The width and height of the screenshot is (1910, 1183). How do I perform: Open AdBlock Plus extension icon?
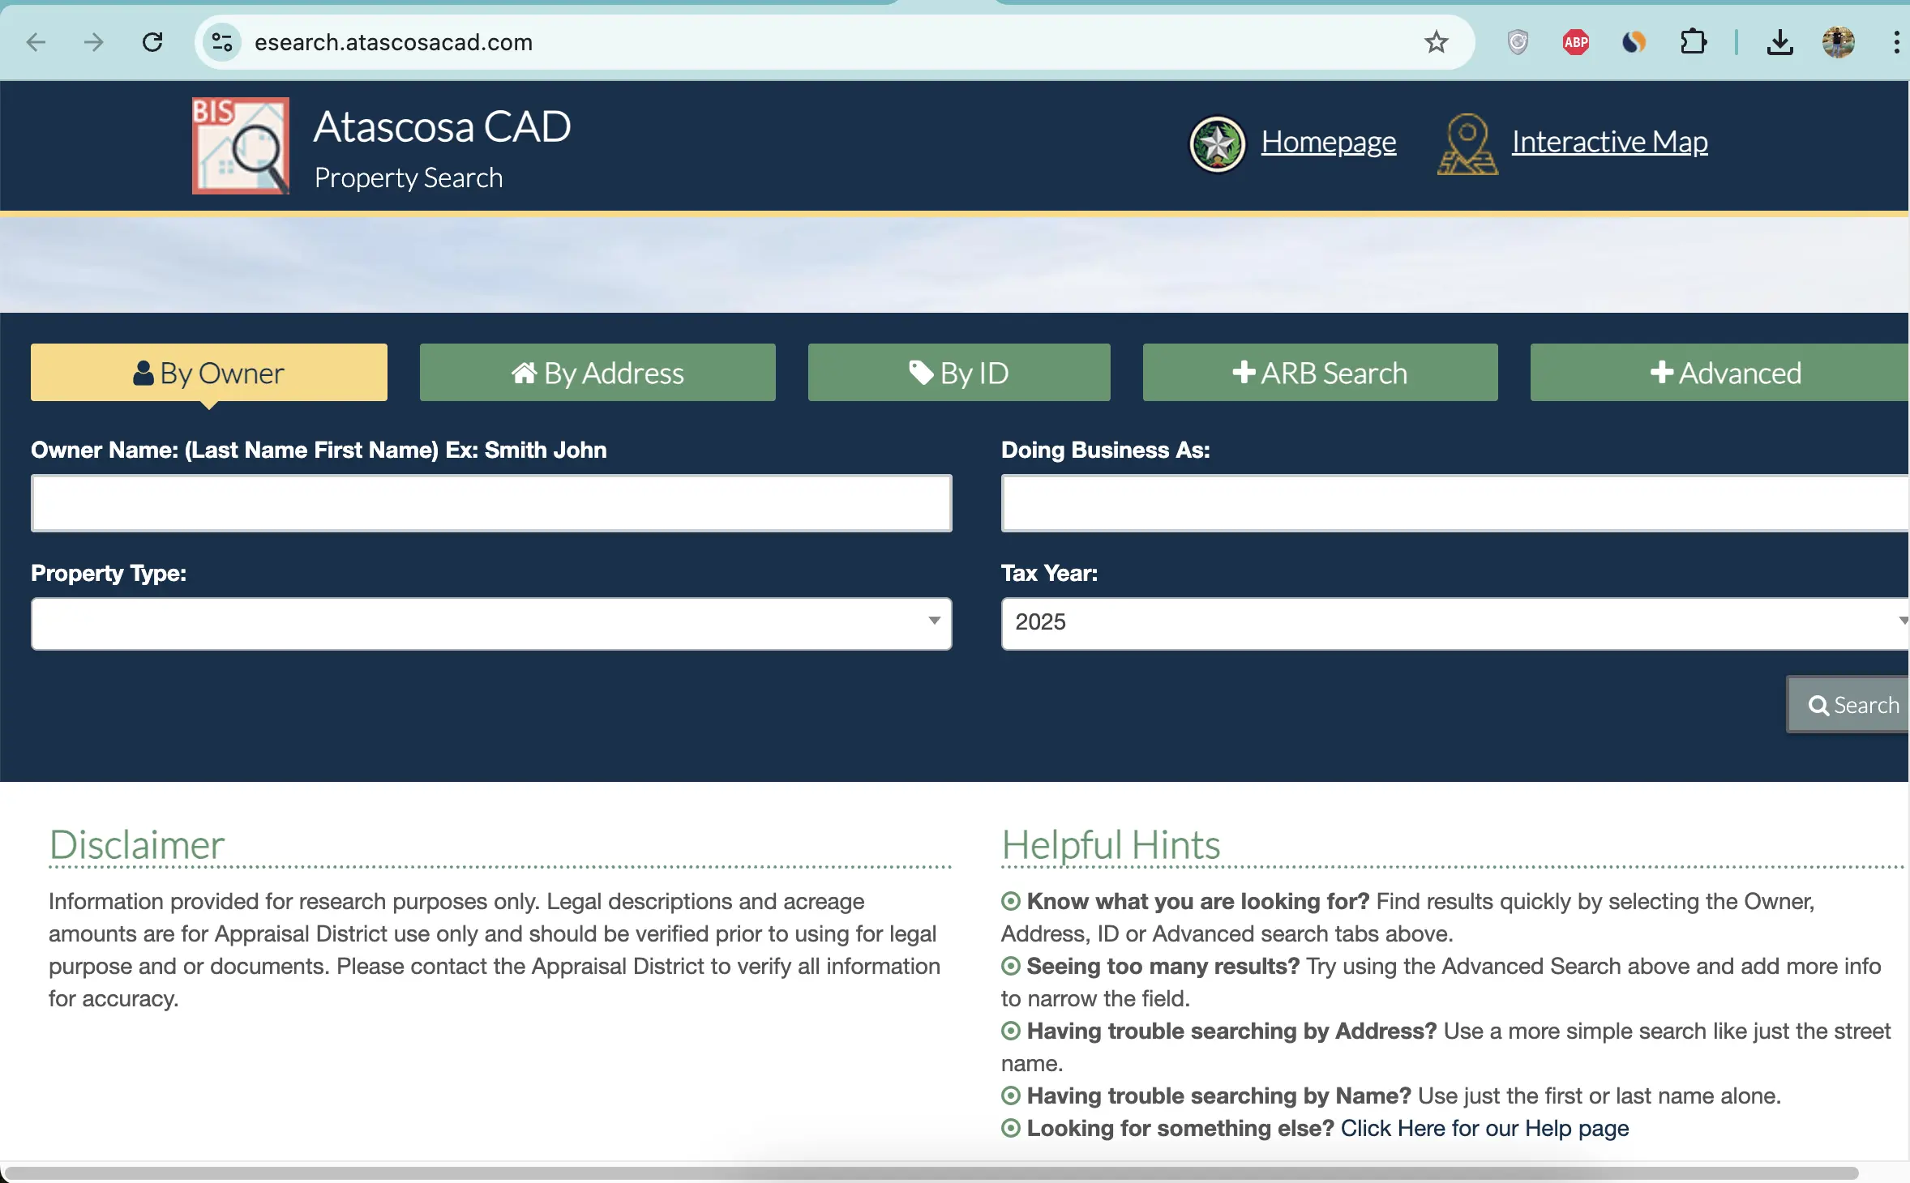pyautogui.click(x=1575, y=42)
